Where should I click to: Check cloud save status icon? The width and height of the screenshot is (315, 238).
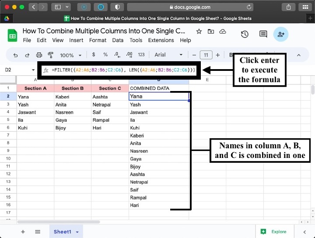(223, 31)
